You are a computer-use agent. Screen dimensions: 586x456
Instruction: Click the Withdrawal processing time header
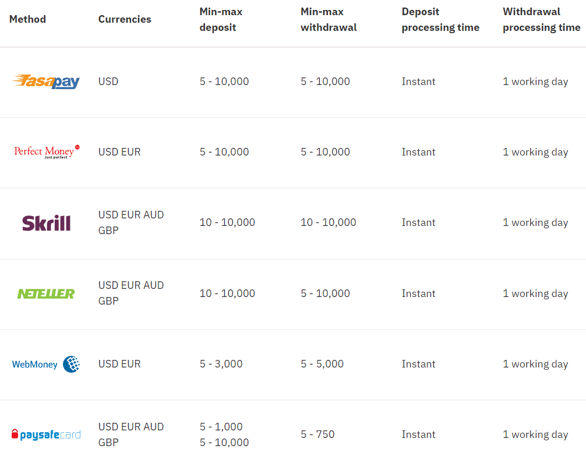point(542,19)
